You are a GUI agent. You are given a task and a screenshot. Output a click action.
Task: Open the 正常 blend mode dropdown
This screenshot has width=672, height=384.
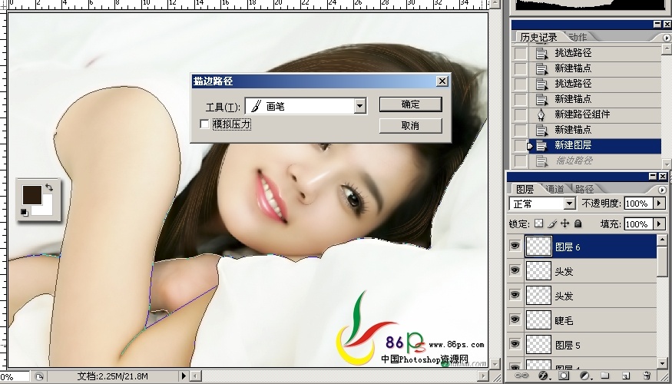point(569,204)
